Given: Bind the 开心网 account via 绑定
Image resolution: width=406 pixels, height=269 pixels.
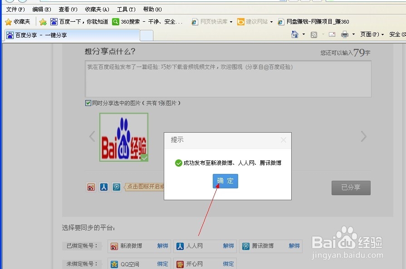Looking at the screenshot, I should 228,264.
